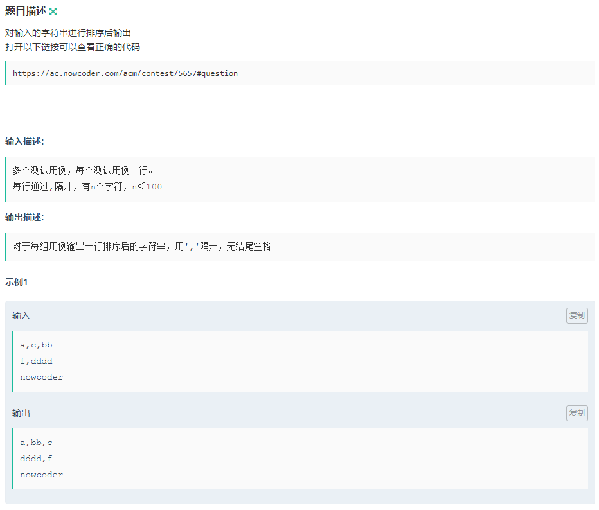This screenshot has width=599, height=510.
Task: Click the 输出描述 heading
Action: [24, 217]
